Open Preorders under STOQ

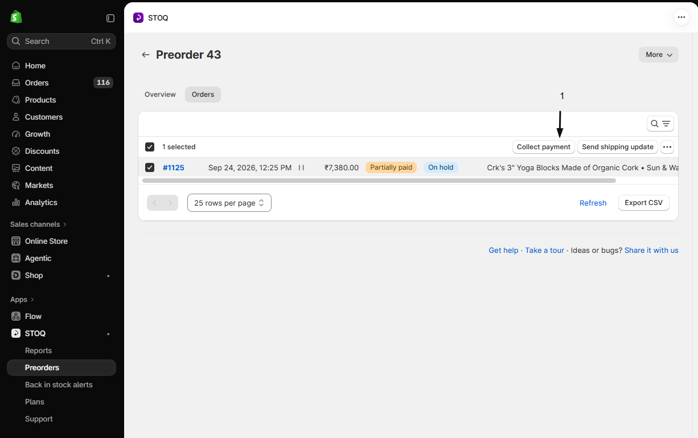61,367
